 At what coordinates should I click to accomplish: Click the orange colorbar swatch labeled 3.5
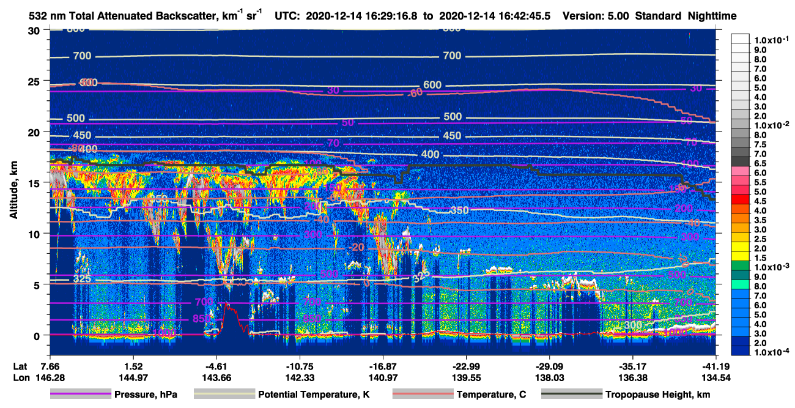tap(741, 220)
